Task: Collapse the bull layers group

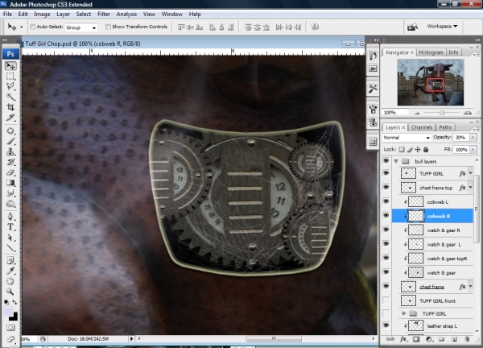Action: pyautogui.click(x=396, y=161)
